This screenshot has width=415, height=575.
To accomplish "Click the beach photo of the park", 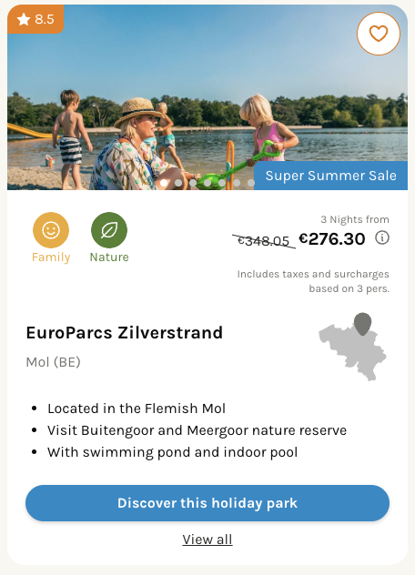I will pyautogui.click(x=207, y=97).
